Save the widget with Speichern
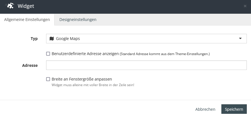This screenshot has height=118, width=251. 234,109
